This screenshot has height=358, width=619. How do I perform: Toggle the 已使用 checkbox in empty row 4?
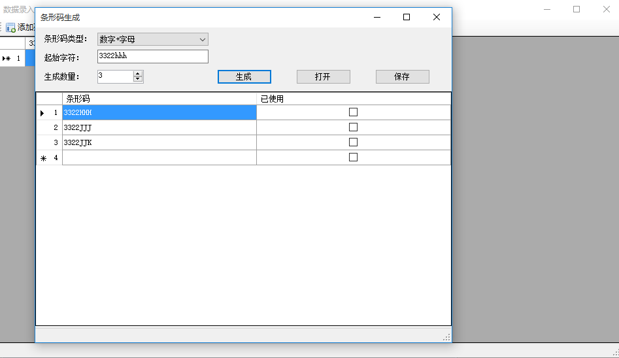(353, 157)
